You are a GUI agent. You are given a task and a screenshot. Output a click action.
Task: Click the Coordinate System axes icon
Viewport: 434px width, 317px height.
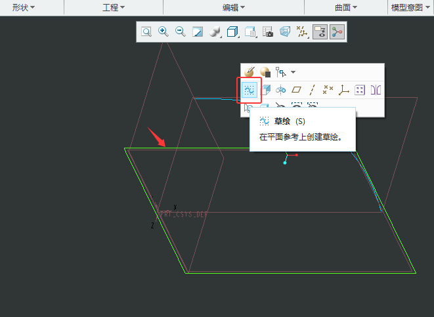(344, 90)
